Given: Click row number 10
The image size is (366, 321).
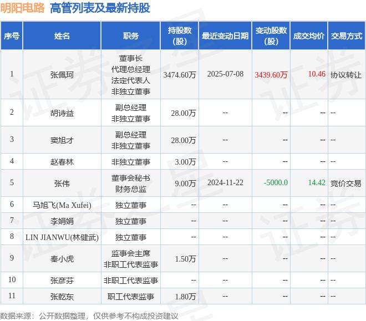Looking at the screenshot, I should 12,279.
